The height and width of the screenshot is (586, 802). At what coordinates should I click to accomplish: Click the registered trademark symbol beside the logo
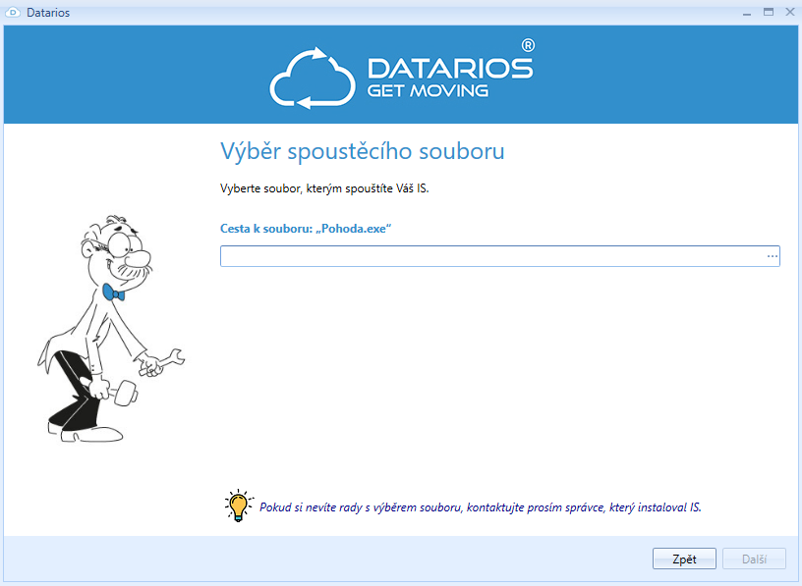pos(528,46)
